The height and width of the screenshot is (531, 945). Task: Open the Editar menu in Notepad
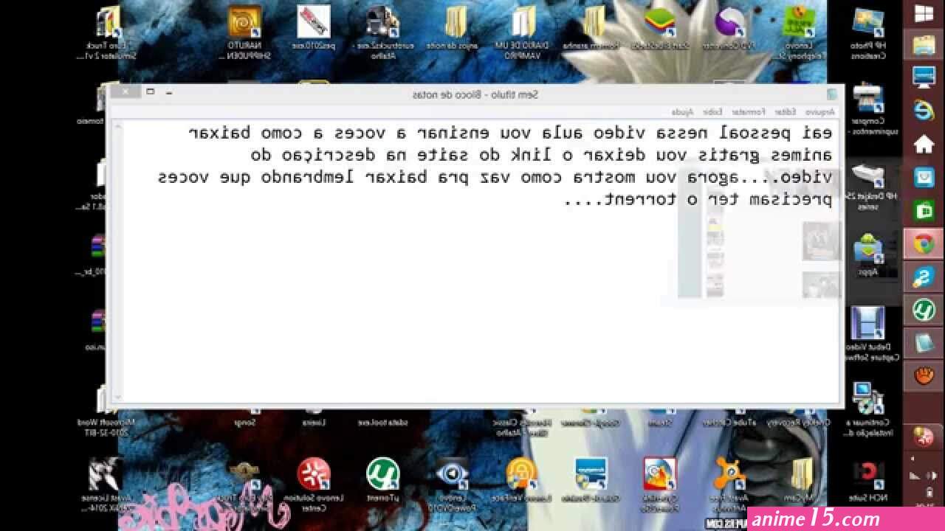(785, 111)
